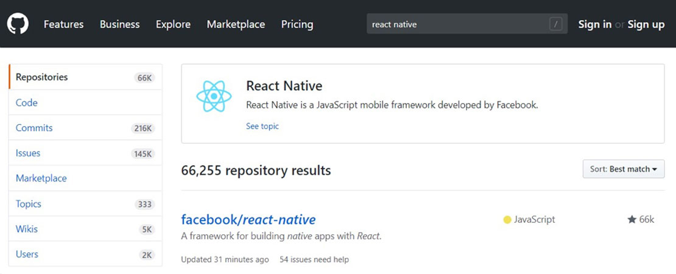Click the 54 issues need help link
The width and height of the screenshot is (676, 274).
[x=314, y=259]
